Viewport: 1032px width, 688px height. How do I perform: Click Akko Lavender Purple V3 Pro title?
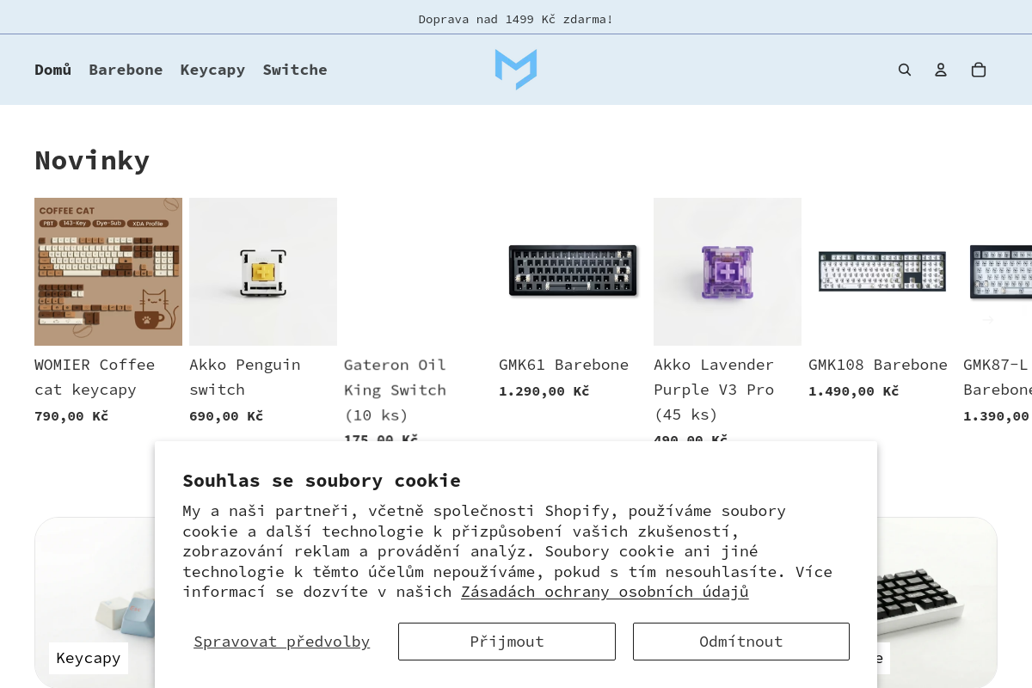point(714,390)
